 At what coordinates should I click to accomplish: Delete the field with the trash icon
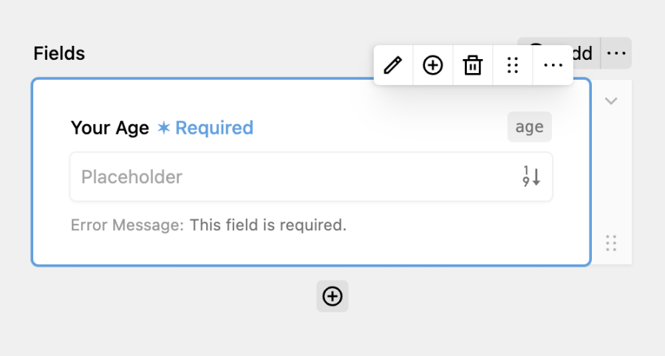(x=472, y=65)
